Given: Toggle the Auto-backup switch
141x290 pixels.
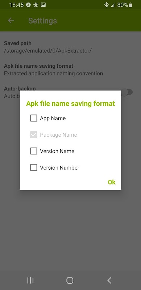Looking at the screenshot, I should [128, 92].
